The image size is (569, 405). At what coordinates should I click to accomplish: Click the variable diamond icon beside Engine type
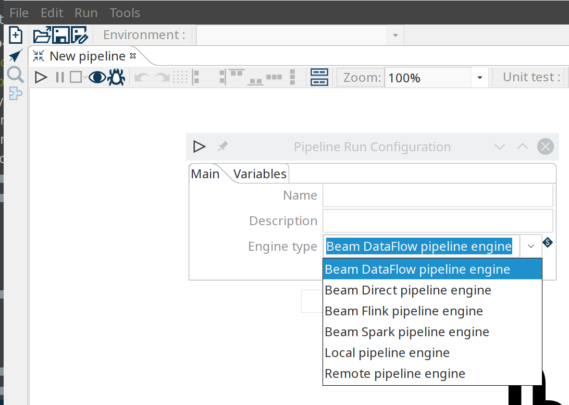tap(547, 242)
